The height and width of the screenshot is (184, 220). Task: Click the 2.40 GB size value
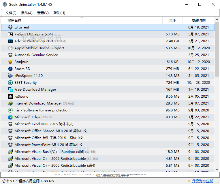tap(172, 41)
